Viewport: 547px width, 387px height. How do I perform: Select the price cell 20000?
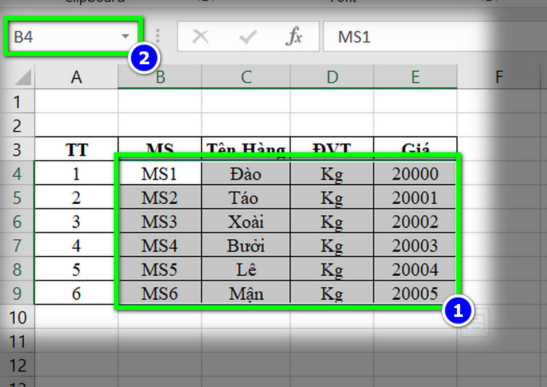point(415,173)
